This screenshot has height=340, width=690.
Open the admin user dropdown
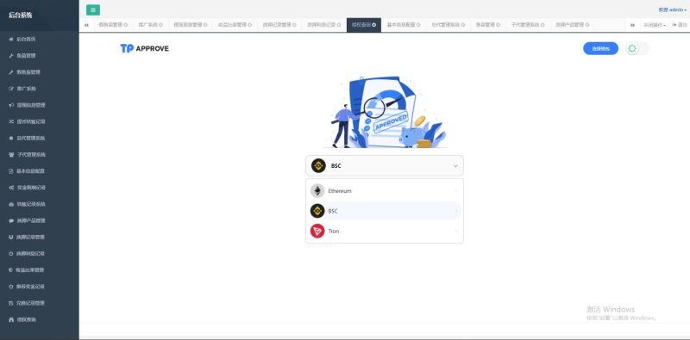click(x=673, y=9)
